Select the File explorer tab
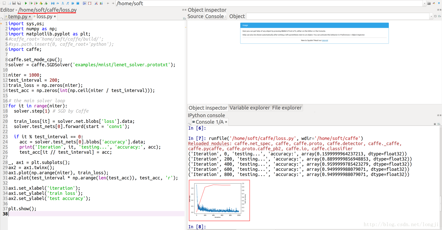The image size is (442, 230). [287, 108]
